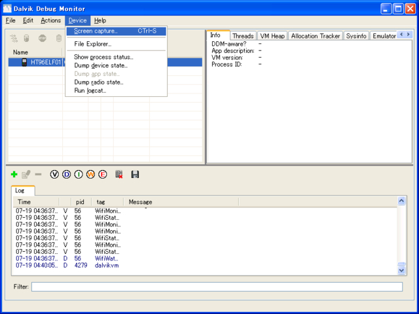Click log scrollbar down arrow
Viewport: 419px width, 314px height.
coord(401,270)
